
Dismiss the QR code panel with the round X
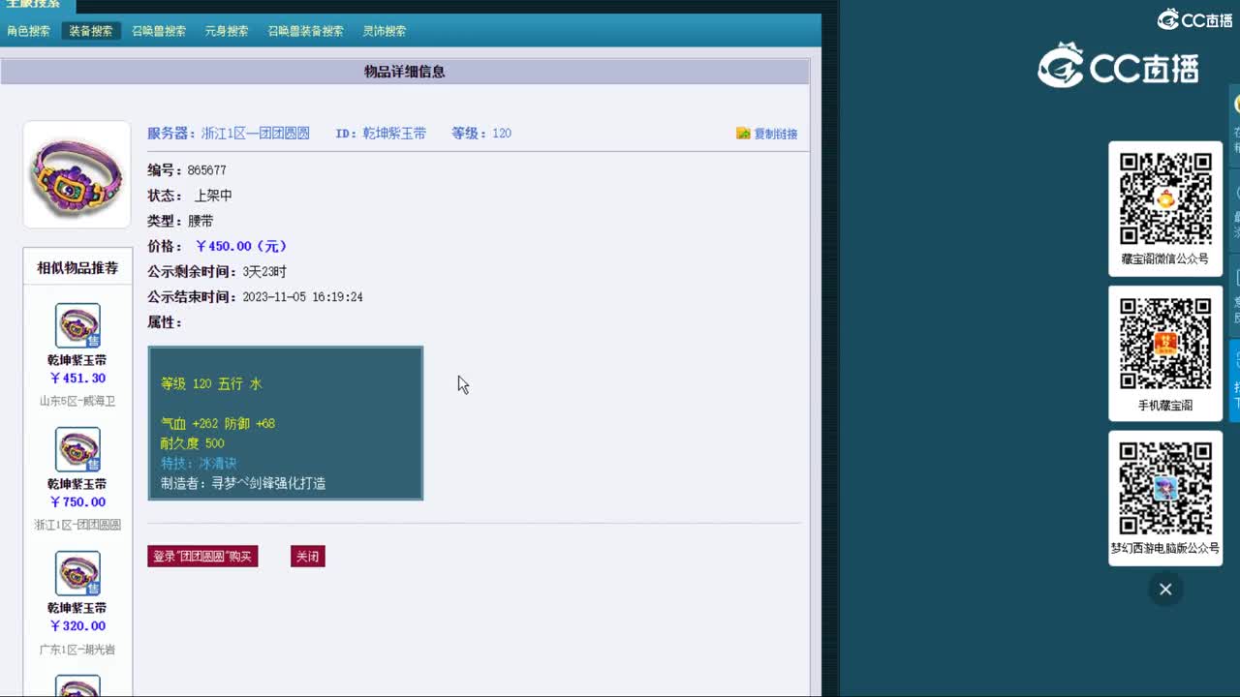coord(1165,590)
